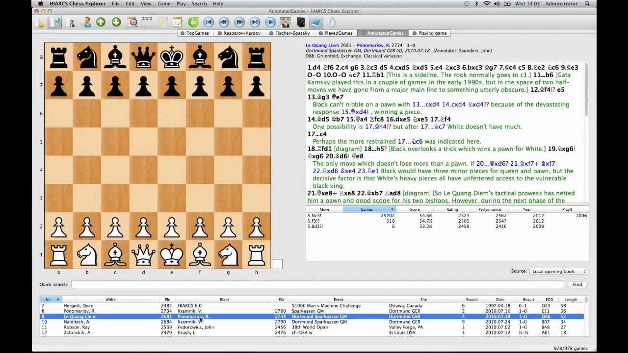The width and height of the screenshot is (628, 353).
Task: Jump to the start of game
Action: tap(209, 22)
